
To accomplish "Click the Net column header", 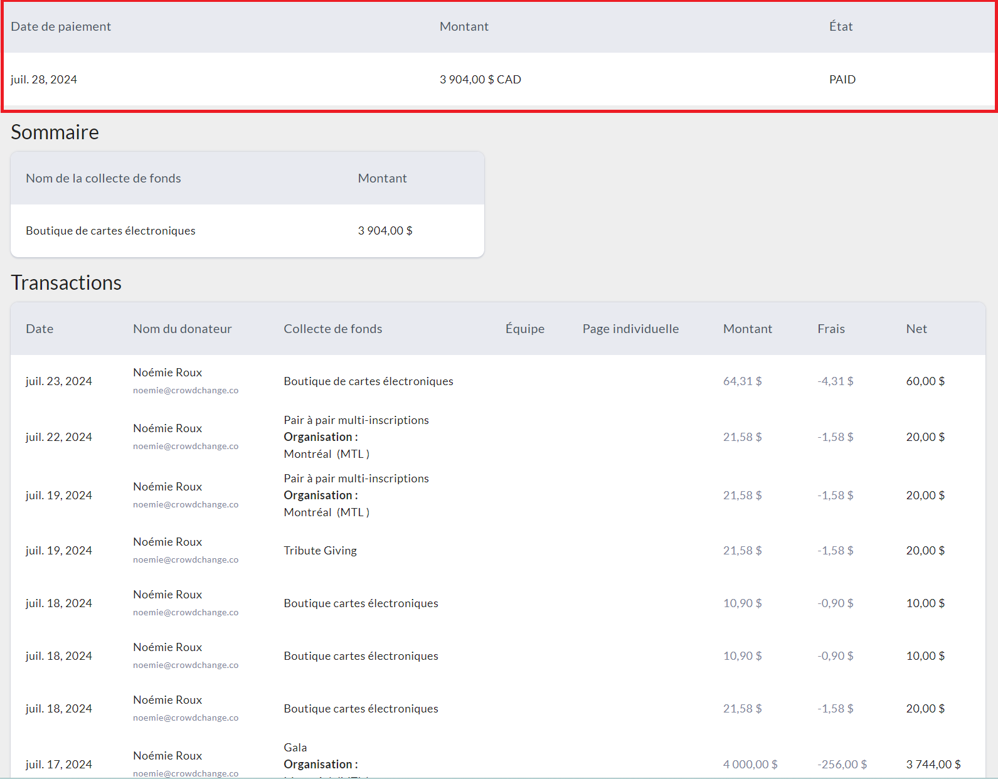I will tap(916, 329).
